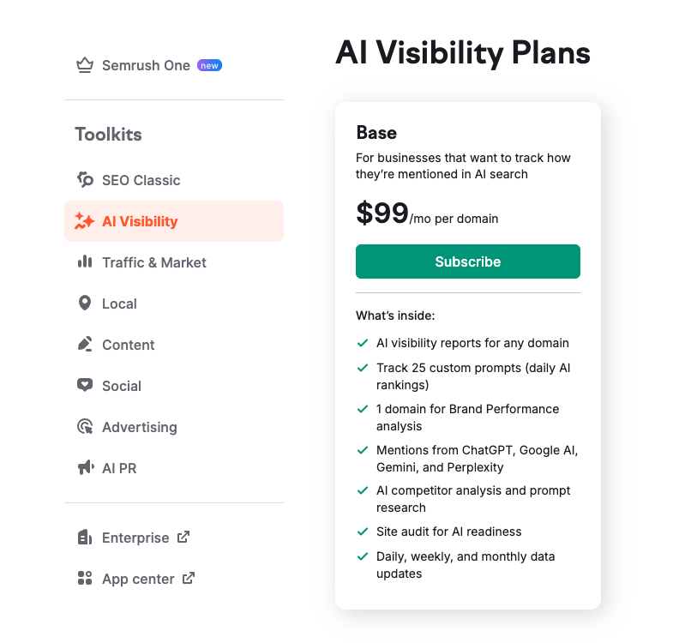Click the 'new' badge beside Semrush One
Image resolution: width=691 pixels, height=643 pixels.
209,65
